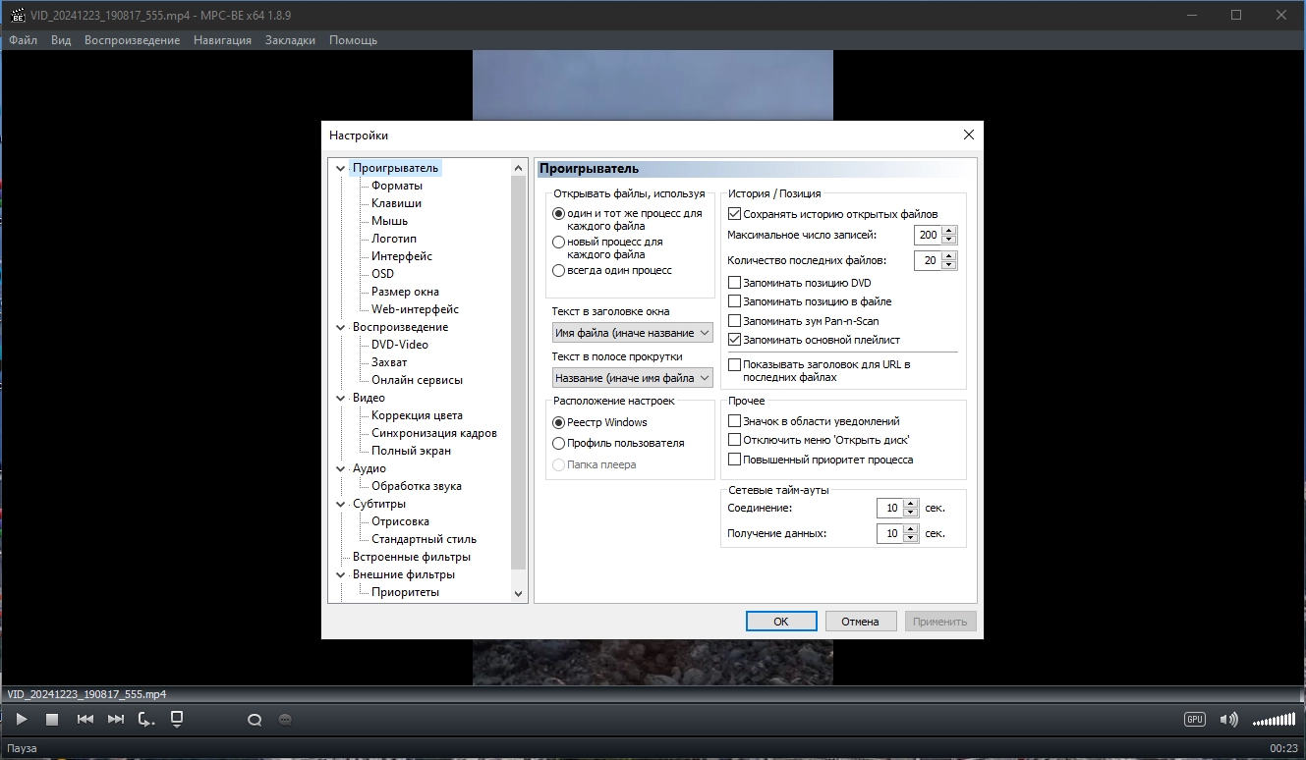Uncheck 'Сохранять историю открытых файлов'
This screenshot has height=760, width=1306.
click(x=734, y=213)
